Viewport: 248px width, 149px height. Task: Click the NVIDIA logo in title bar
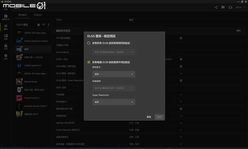click(2, 2)
